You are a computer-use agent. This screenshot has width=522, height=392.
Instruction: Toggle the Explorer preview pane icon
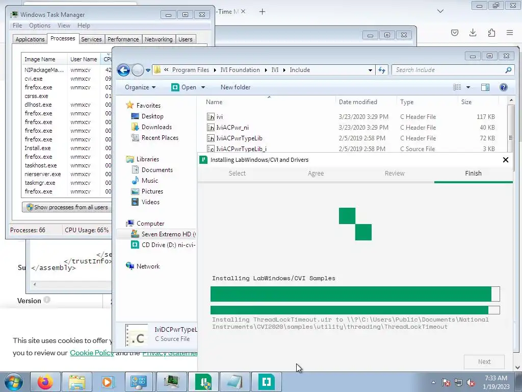485,87
